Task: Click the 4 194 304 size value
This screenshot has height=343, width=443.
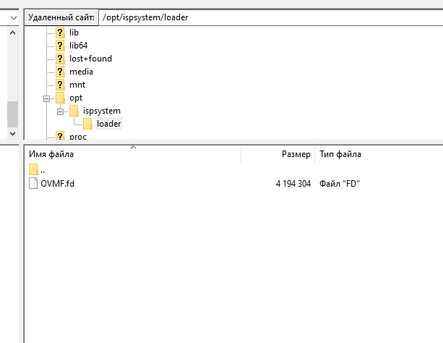Action: click(293, 184)
